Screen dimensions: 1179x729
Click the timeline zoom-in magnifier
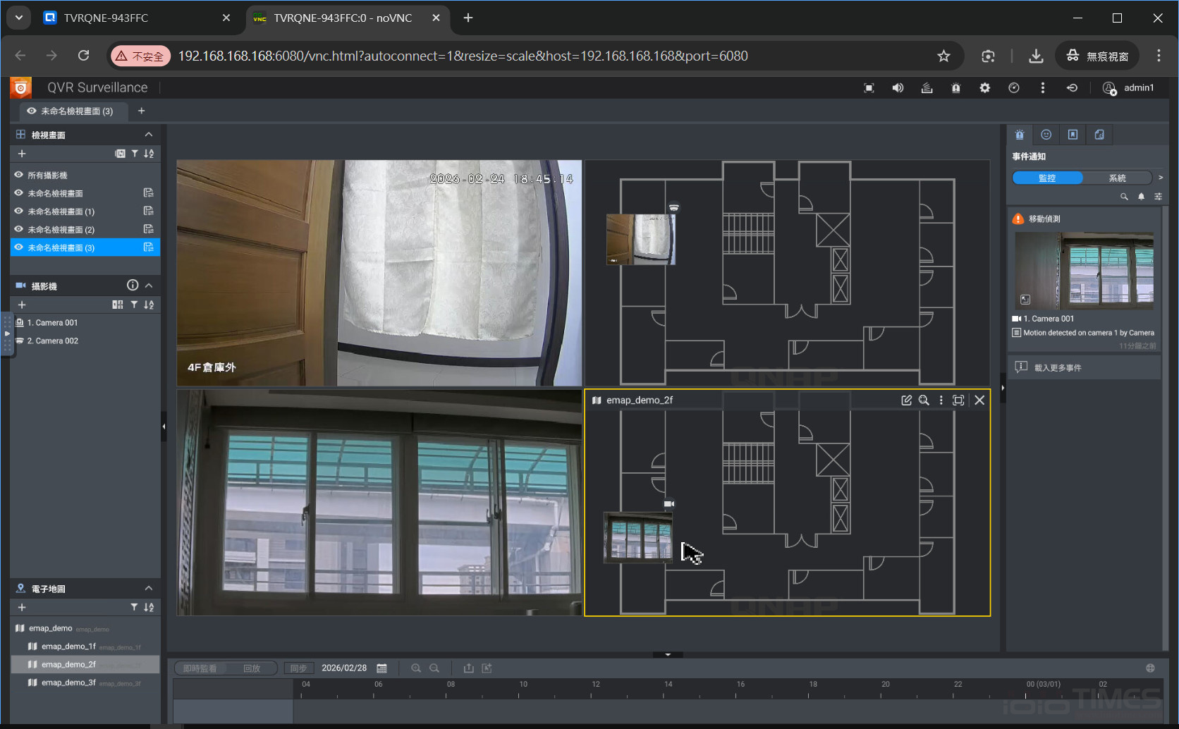(416, 668)
